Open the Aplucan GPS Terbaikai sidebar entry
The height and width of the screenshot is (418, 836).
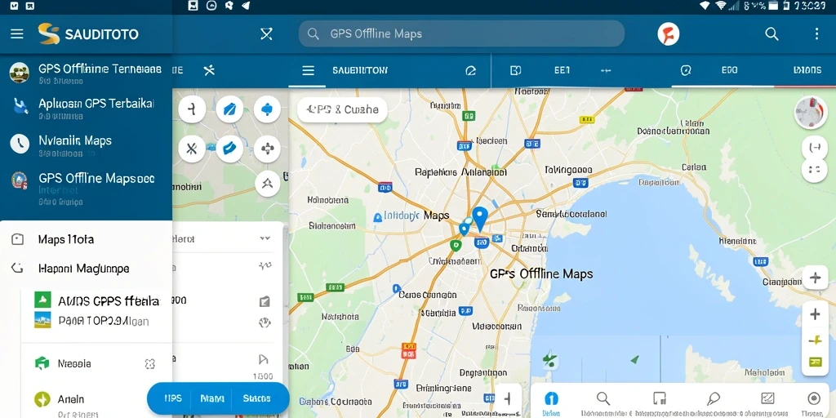pyautogui.click(x=86, y=107)
